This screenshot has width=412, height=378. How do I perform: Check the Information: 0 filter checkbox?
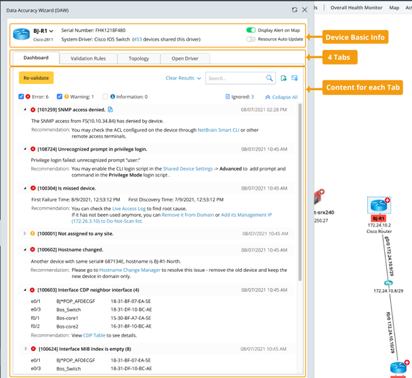[105, 96]
